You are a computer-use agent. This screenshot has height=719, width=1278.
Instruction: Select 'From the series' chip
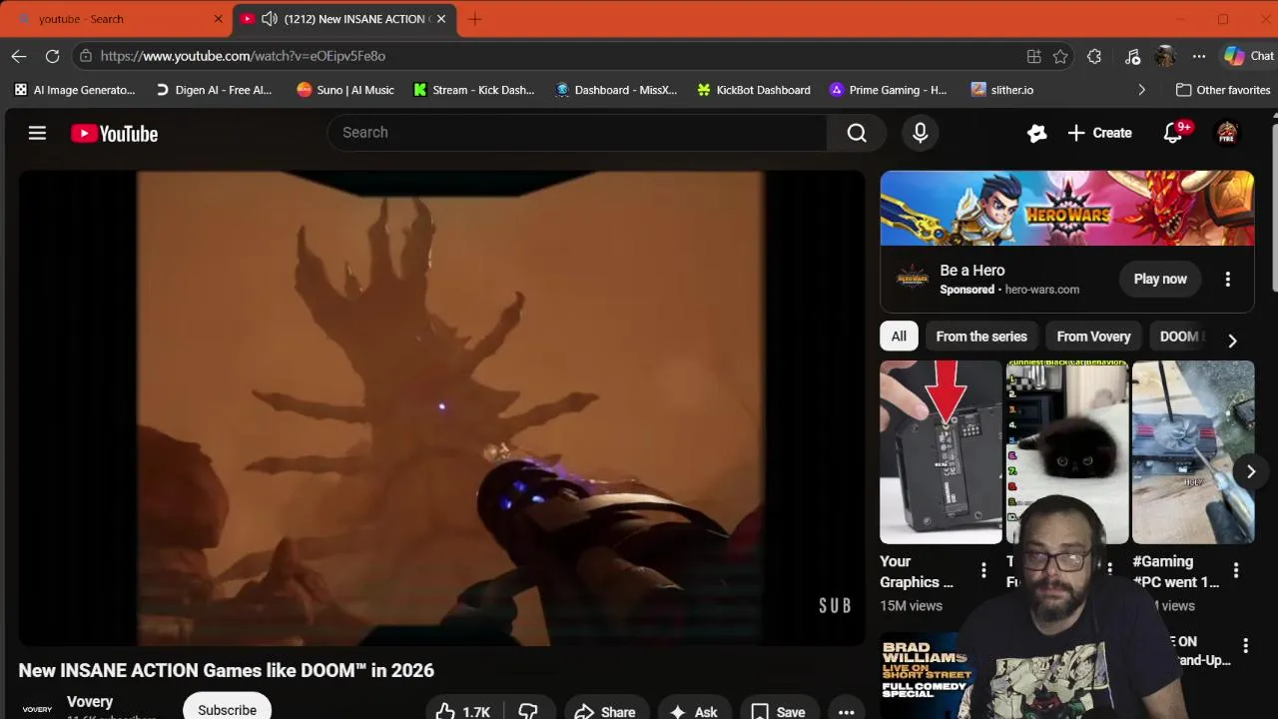click(981, 337)
